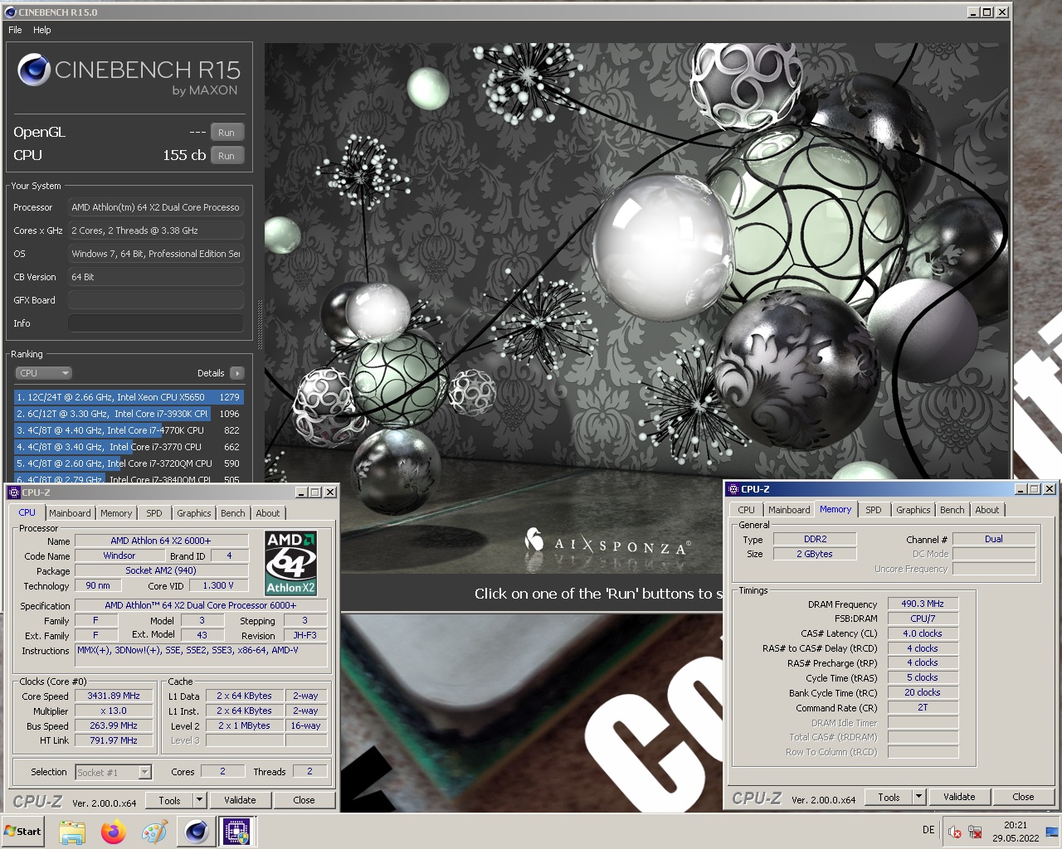Expand ranking Details arrow button
The width and height of the screenshot is (1062, 849).
(x=237, y=373)
